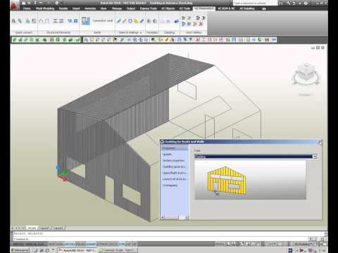Switch to the Output ribbon tab
Image resolution: width=338 pixels, height=253 pixels.
tap(131, 8)
